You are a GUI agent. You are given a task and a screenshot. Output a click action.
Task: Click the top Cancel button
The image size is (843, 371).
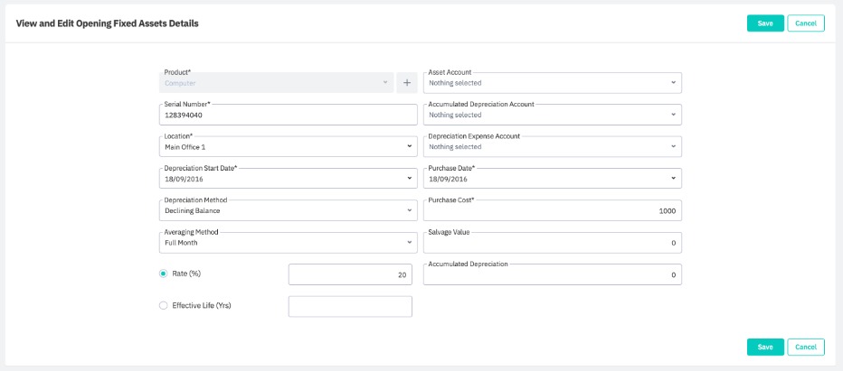point(806,23)
